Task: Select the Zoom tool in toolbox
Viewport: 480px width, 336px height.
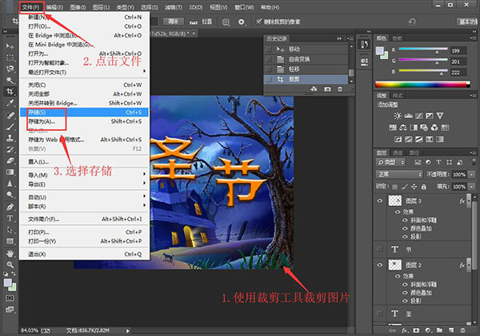Action: 10,264
